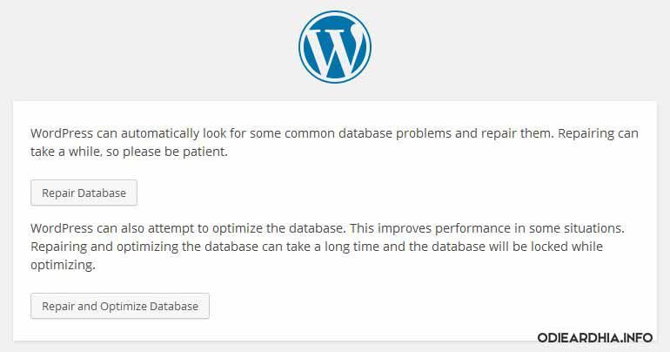Click the word 'optimizing.' ending second paragraph
This screenshot has height=352, width=670.
(63, 265)
